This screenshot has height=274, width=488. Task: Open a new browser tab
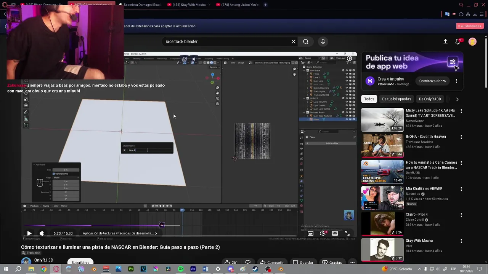tap(265, 5)
